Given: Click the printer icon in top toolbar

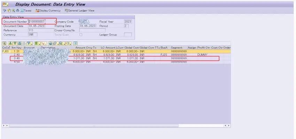Looking at the screenshot, I should (x=17, y=10).
